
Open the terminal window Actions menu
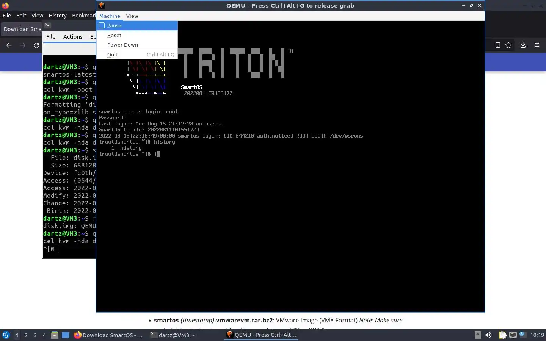[73, 37]
